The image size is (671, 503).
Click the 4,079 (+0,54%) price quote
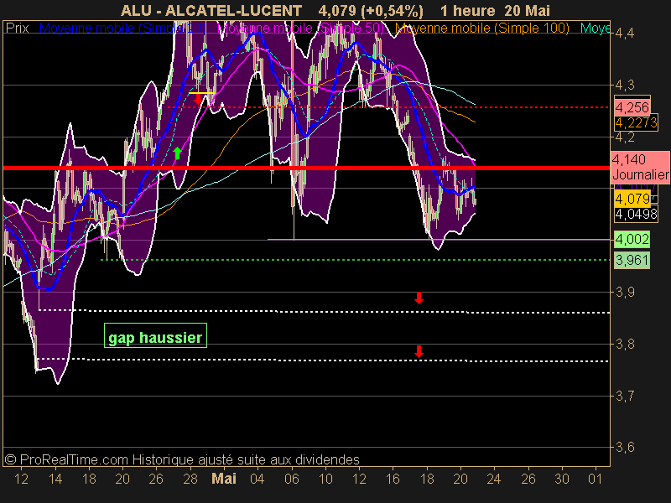point(371,10)
